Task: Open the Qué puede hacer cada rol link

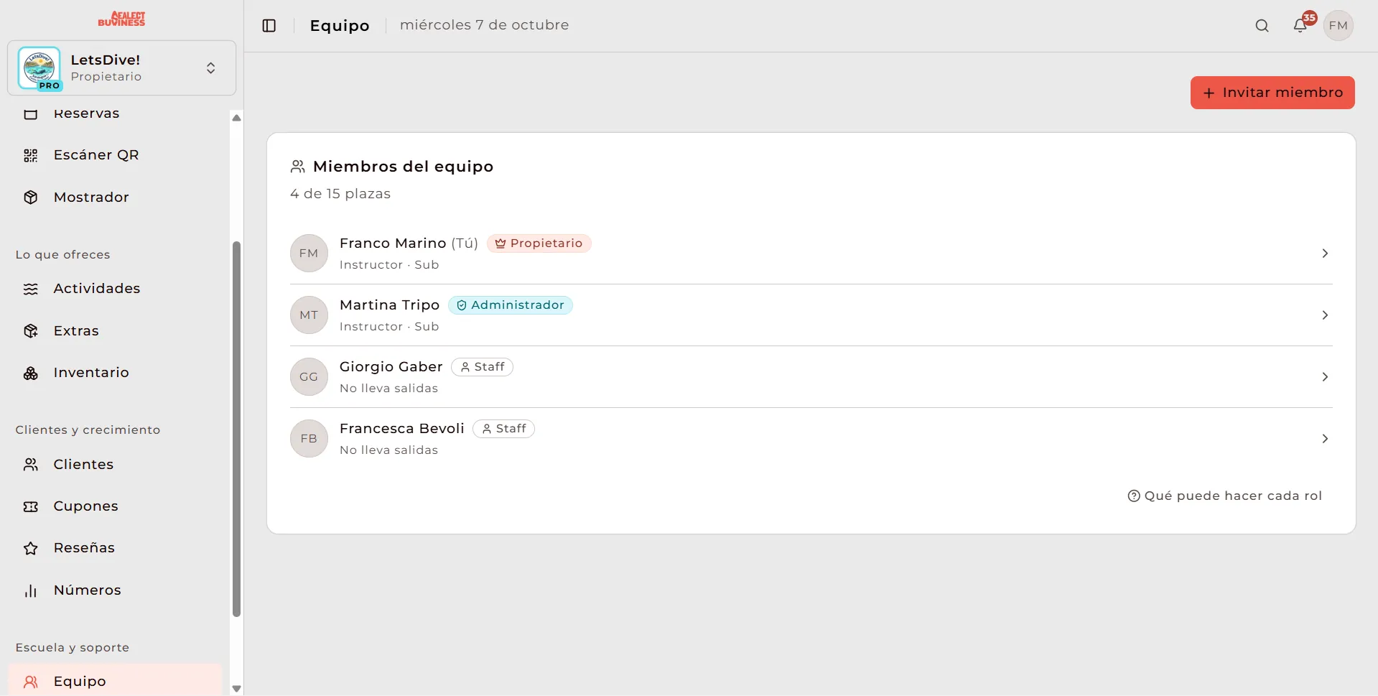Action: (x=1224, y=496)
